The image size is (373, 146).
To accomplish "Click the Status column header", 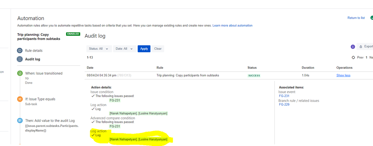I will pos(252,68).
